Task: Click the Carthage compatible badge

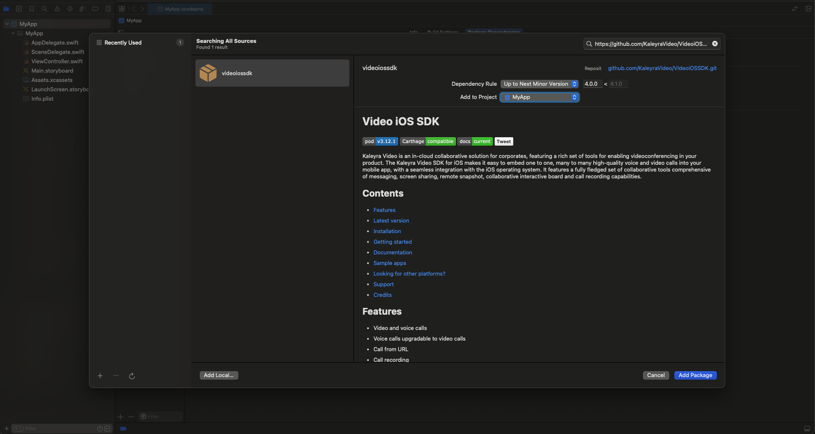Action: pos(427,141)
